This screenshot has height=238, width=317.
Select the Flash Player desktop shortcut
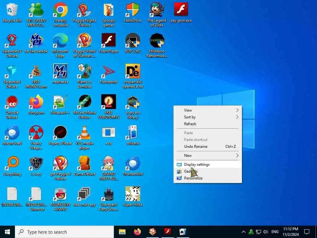(109, 43)
